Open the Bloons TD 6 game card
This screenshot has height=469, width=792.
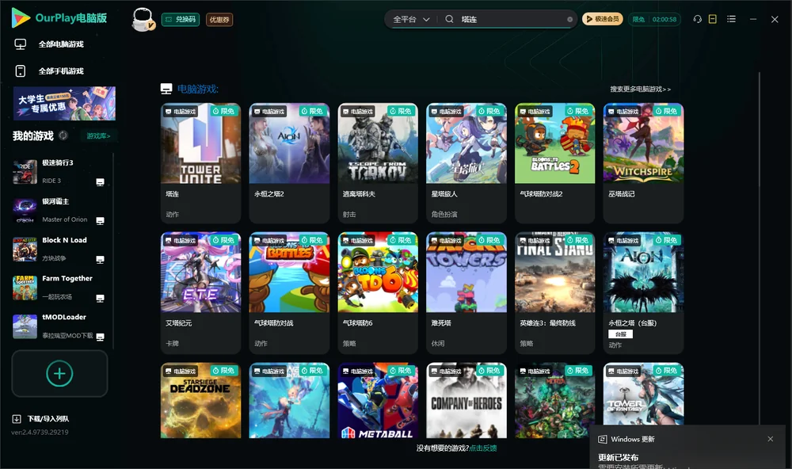point(378,292)
